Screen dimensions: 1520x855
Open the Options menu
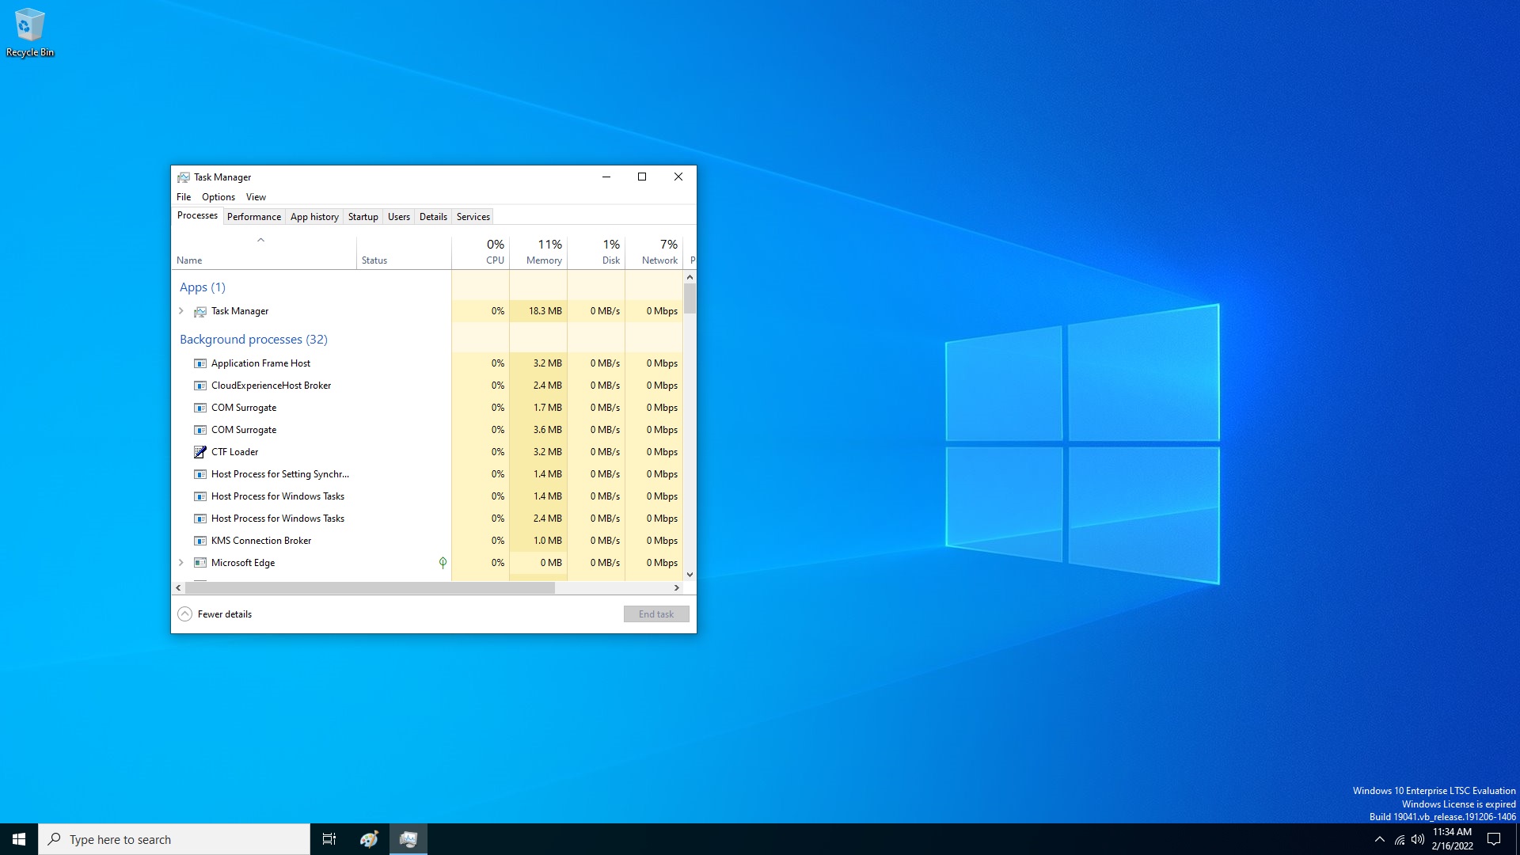click(x=218, y=197)
